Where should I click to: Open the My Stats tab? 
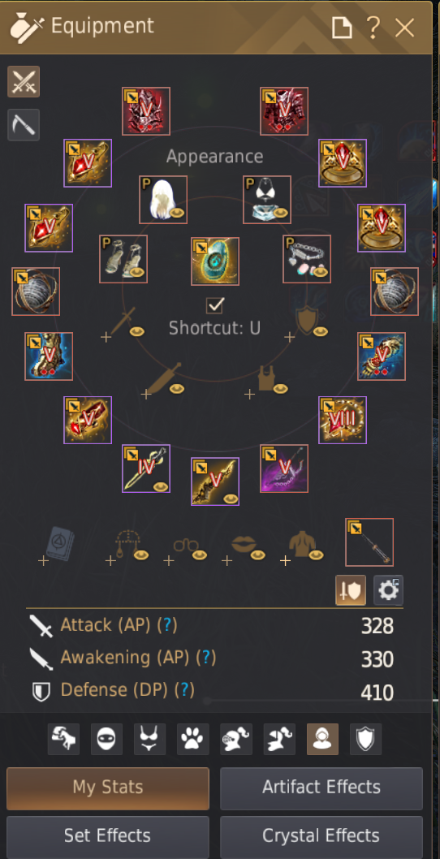coord(108,788)
